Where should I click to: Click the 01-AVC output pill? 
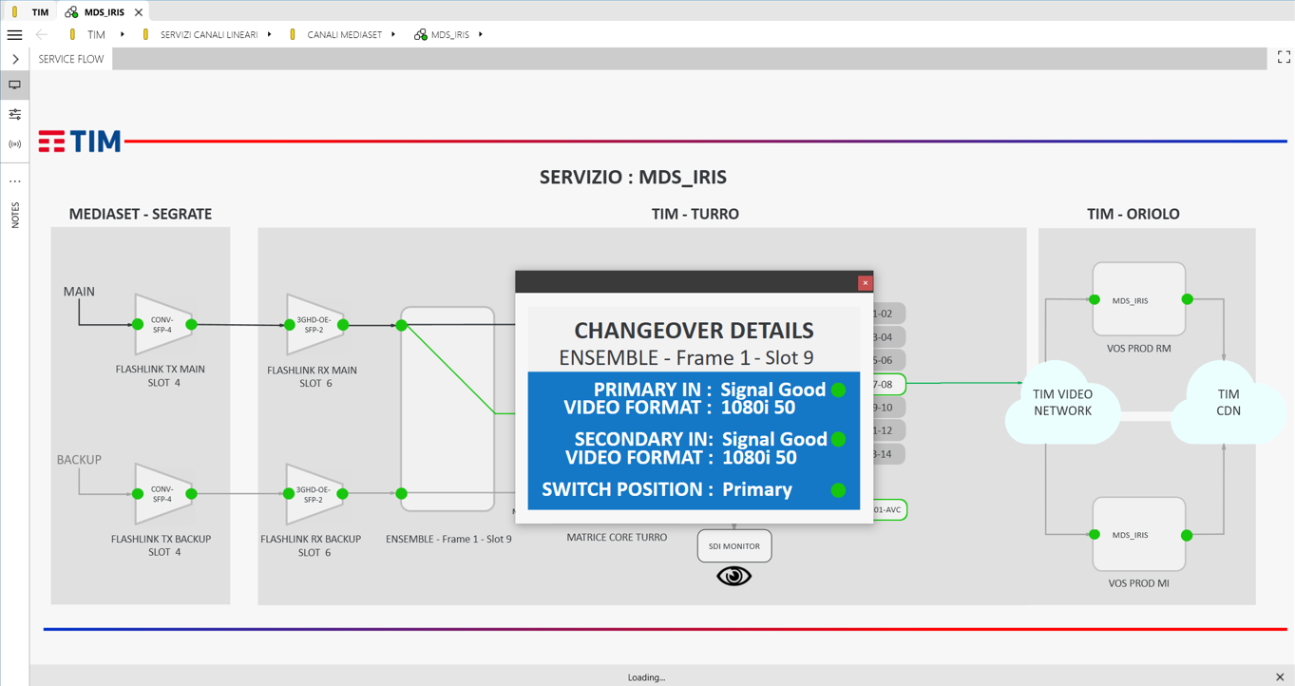[889, 509]
